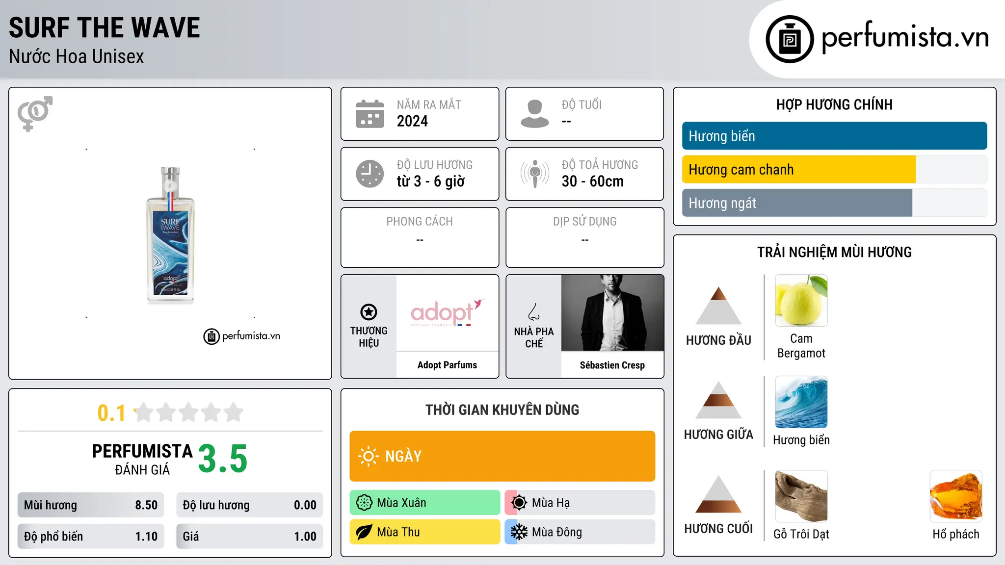Click the Cam Bergamot note label

pos(801,346)
